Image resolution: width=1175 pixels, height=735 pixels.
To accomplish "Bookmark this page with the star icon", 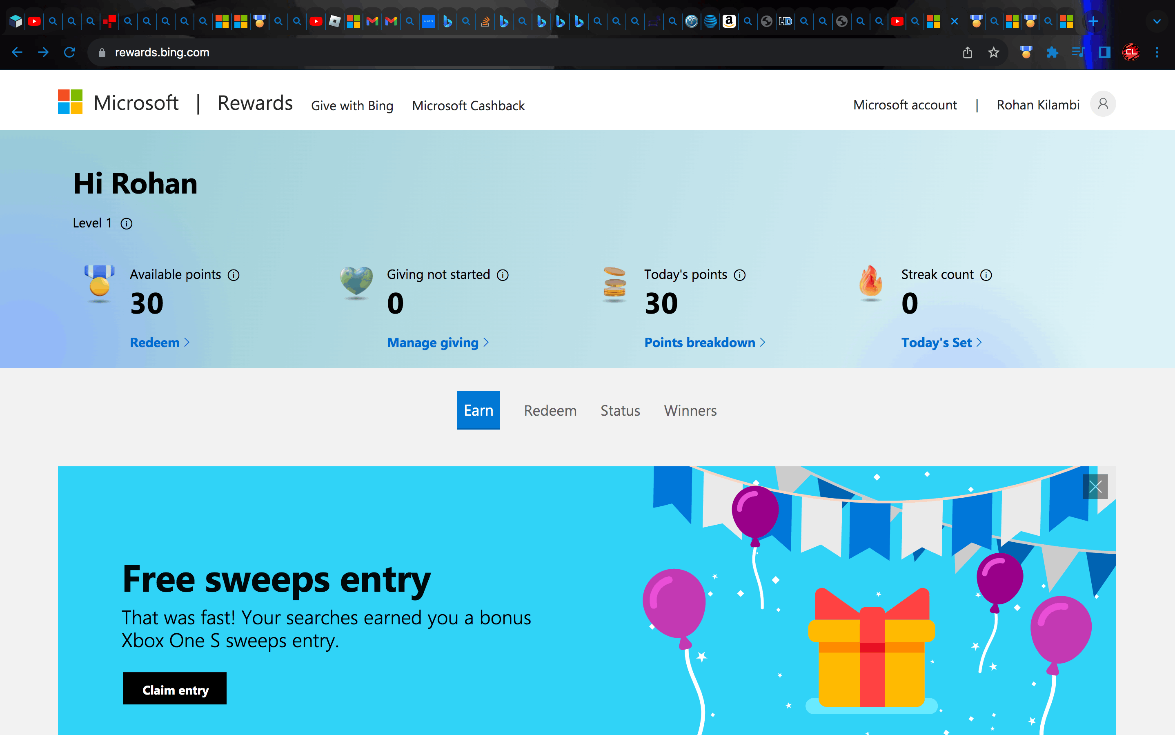I will pyautogui.click(x=994, y=52).
